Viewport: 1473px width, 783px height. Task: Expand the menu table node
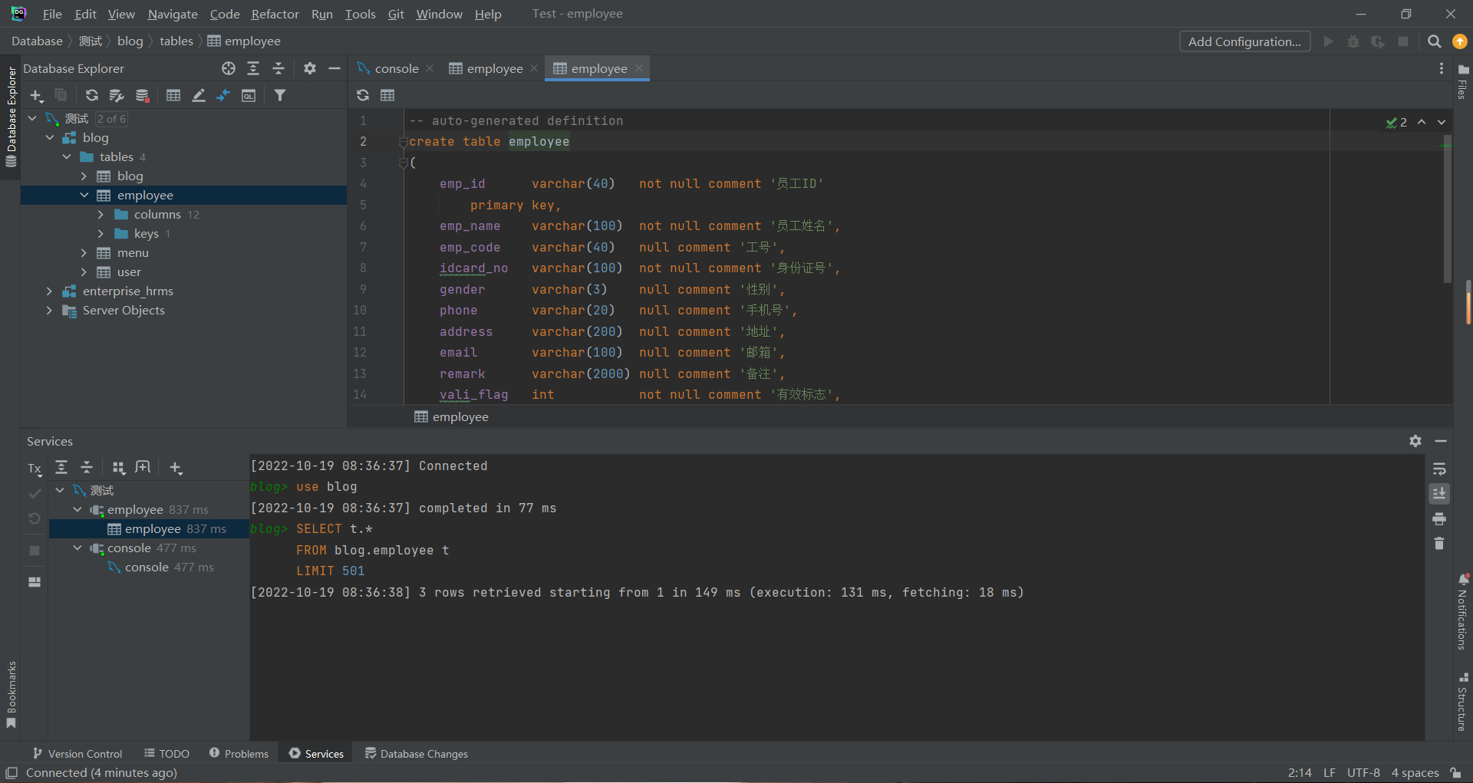click(x=84, y=252)
